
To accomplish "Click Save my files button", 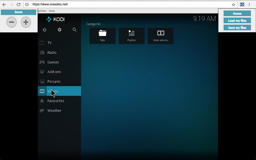I will [237, 28].
